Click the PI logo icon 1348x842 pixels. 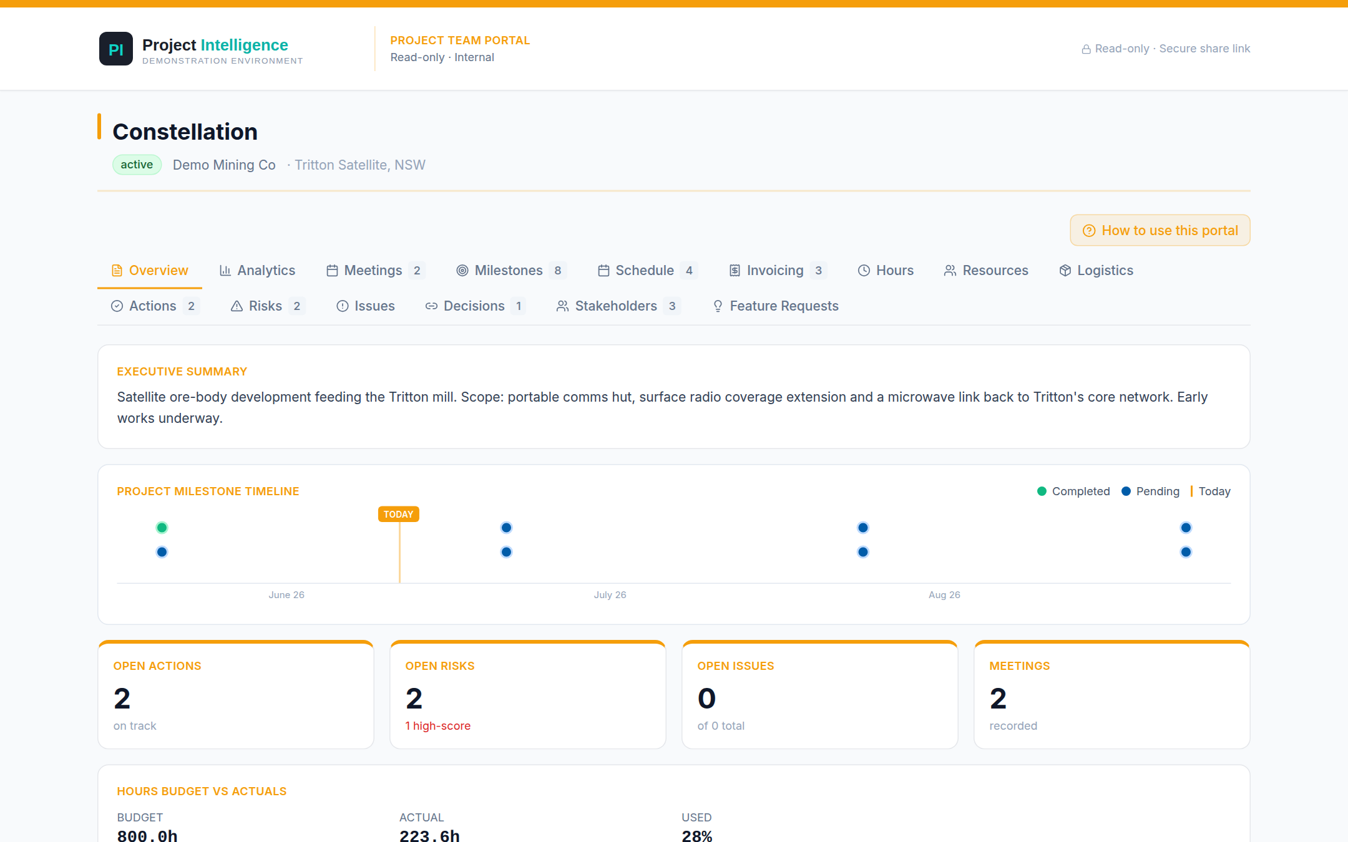(x=116, y=49)
